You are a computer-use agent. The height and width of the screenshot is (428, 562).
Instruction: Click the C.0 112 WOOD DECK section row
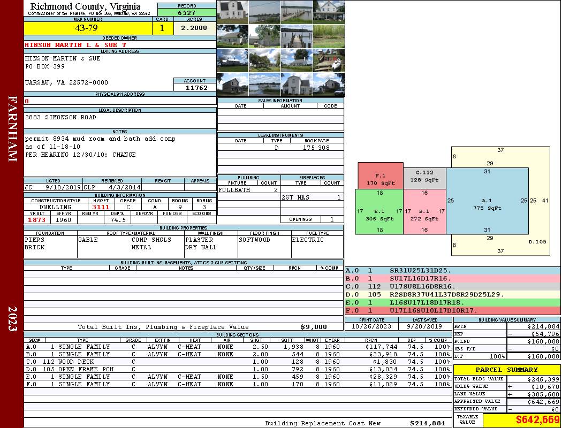click(x=238, y=362)
